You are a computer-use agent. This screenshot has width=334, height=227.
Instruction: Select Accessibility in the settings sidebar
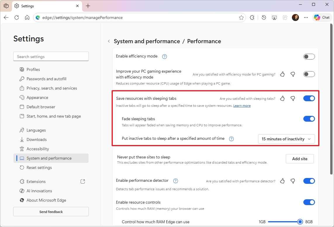coord(37,149)
